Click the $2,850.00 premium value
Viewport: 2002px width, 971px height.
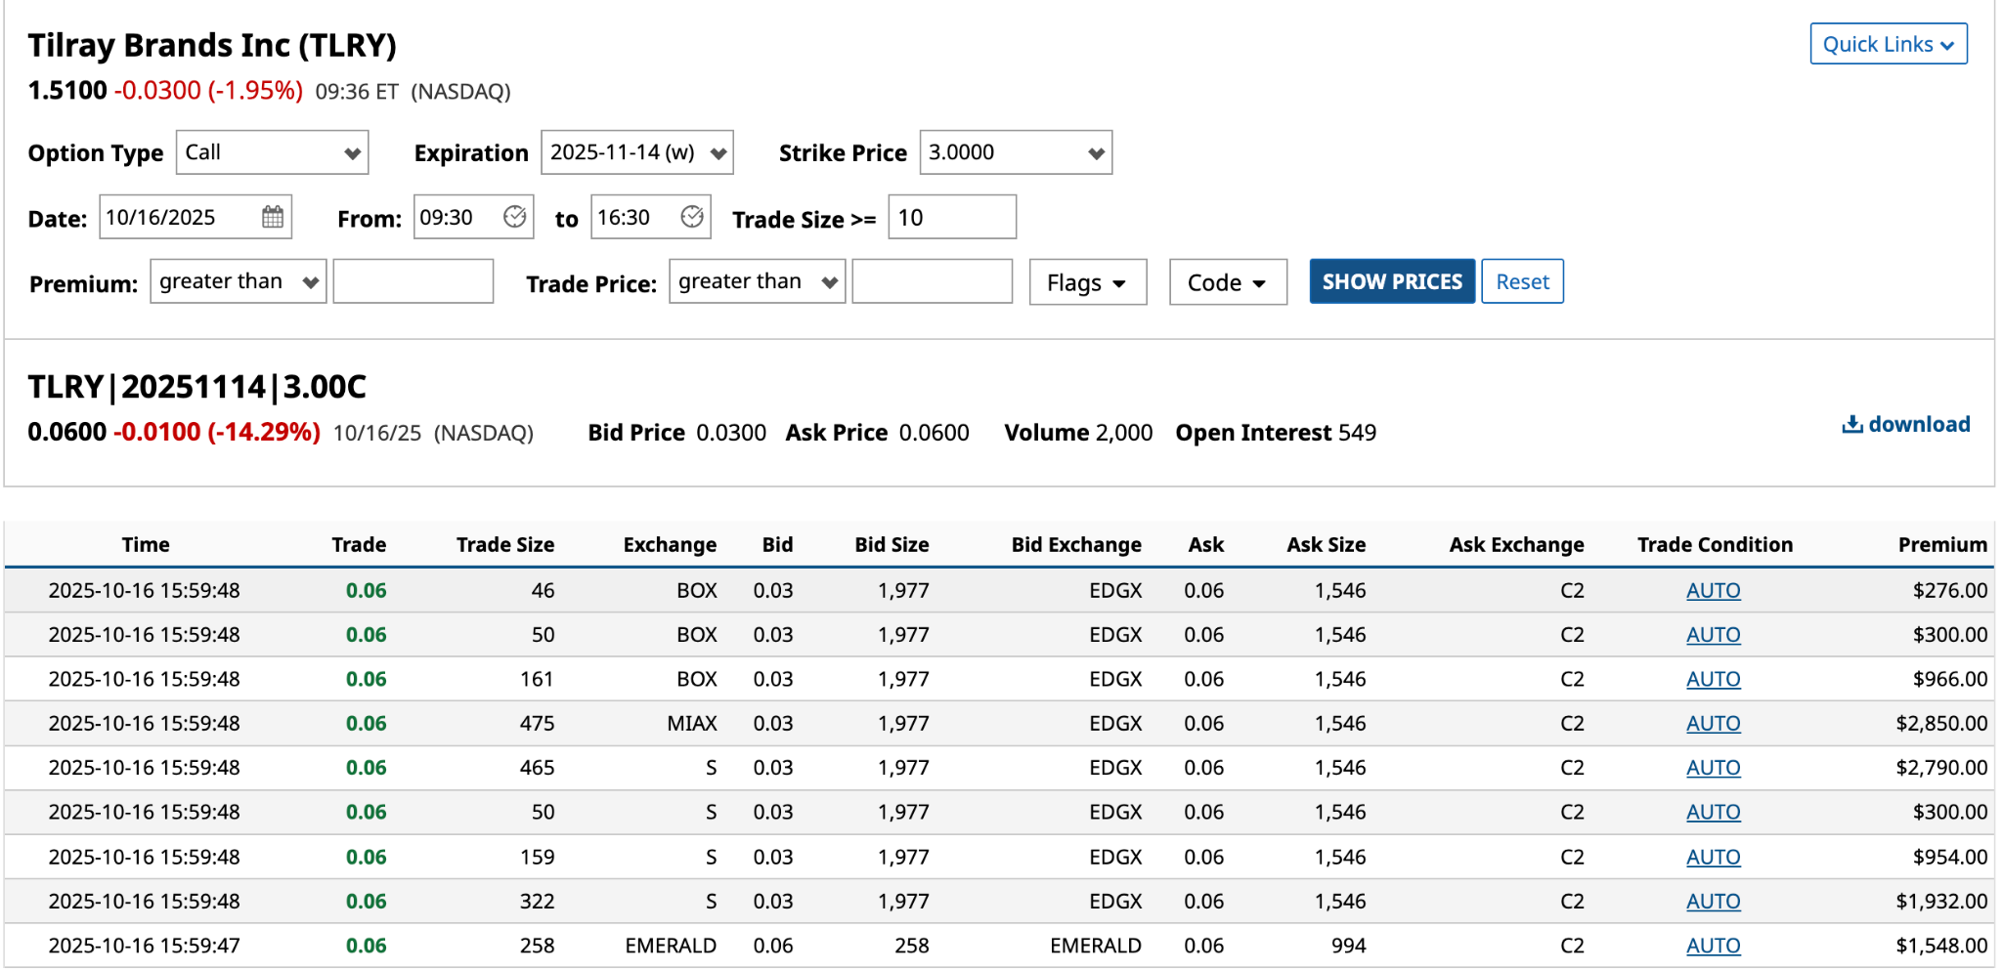(x=1941, y=723)
